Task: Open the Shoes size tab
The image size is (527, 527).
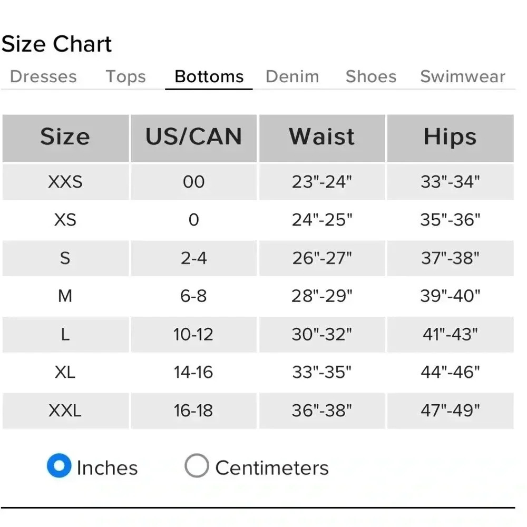Action: click(x=370, y=77)
